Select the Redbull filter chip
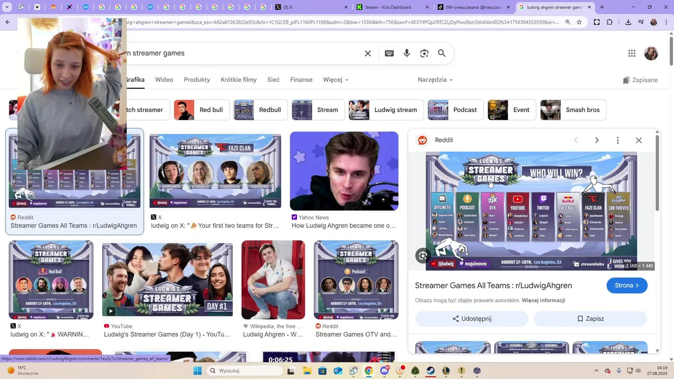The height and width of the screenshot is (379, 674). [x=261, y=109]
